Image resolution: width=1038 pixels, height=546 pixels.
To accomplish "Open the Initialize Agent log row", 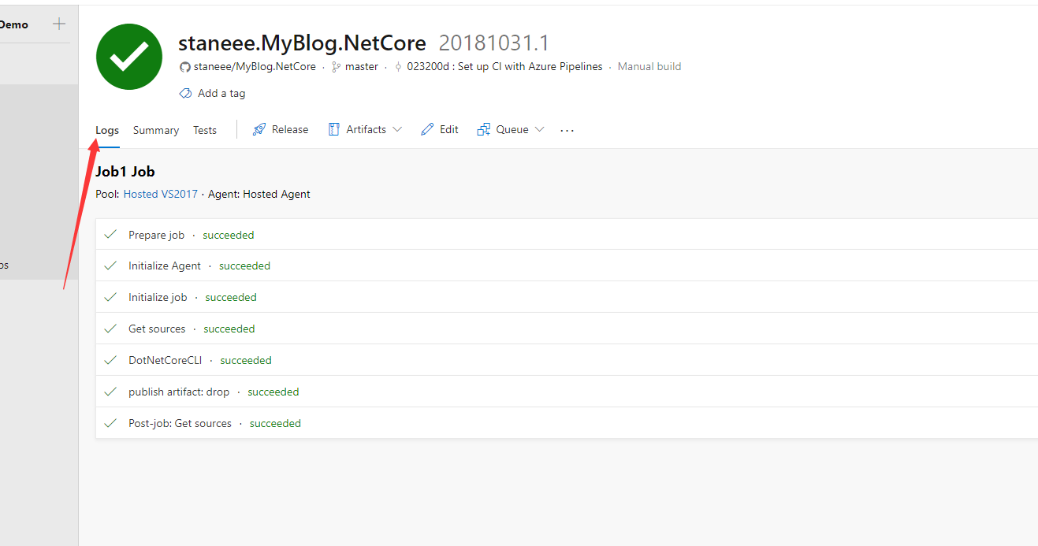I will (x=567, y=266).
